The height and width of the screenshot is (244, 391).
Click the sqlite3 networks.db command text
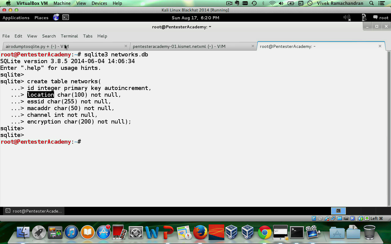(x=116, y=55)
